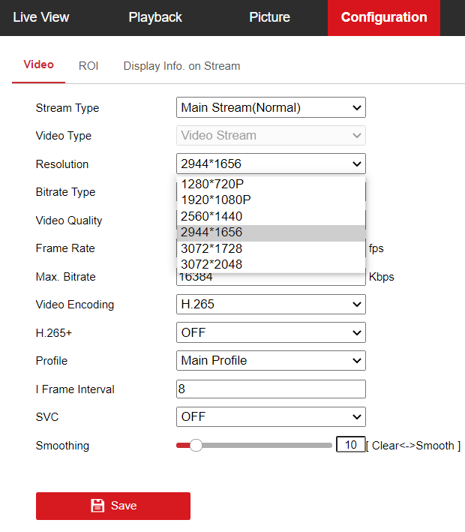Choose 3072*1728 from the list

(211, 248)
